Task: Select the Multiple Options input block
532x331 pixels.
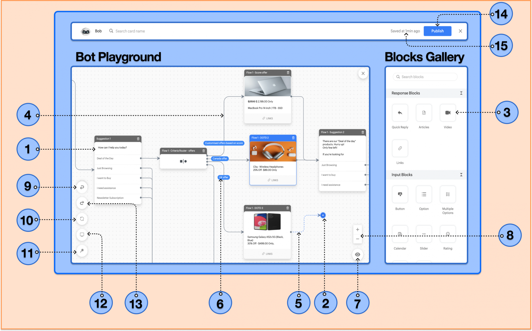Action: [448, 194]
